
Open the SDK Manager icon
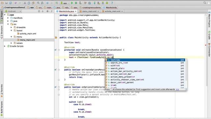click(x=103, y=3)
